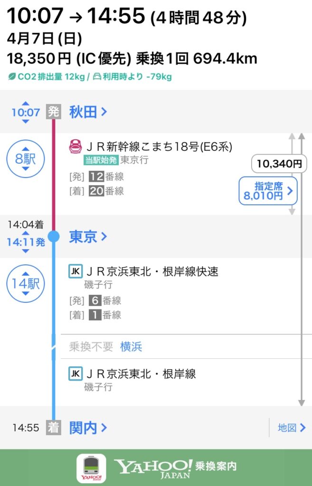Screen dimensions: 312x486
Task: Open Akita station details
Action: (x=88, y=112)
